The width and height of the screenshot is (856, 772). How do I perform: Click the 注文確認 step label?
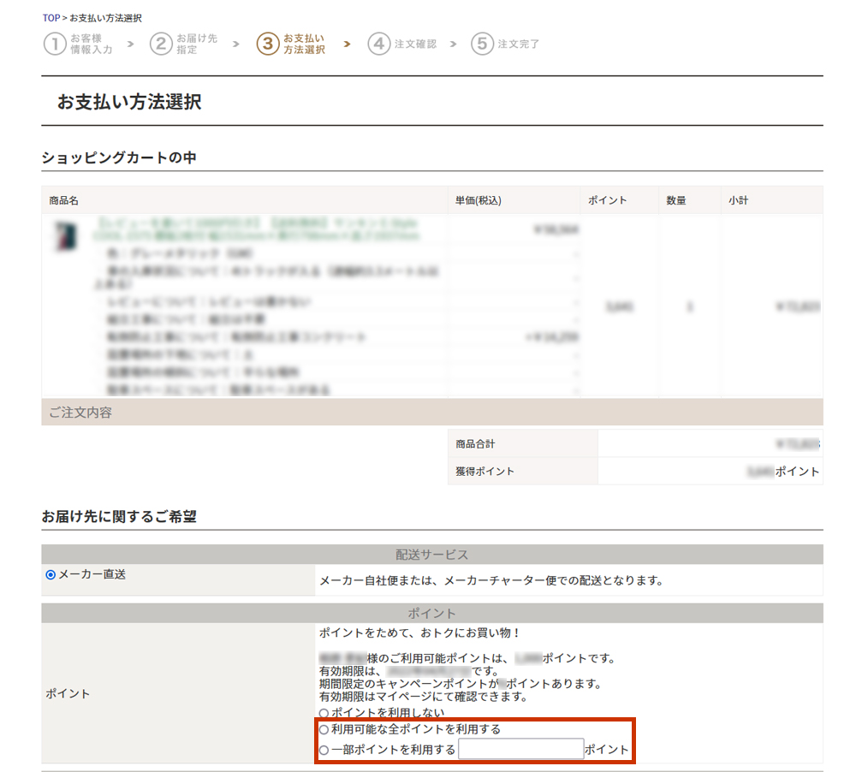(x=415, y=44)
